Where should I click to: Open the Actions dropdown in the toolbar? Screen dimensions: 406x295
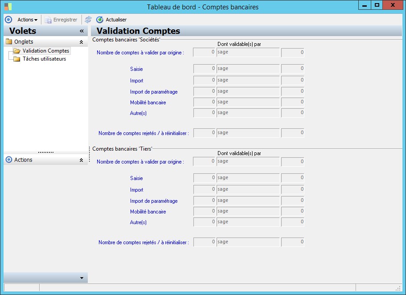click(27, 20)
